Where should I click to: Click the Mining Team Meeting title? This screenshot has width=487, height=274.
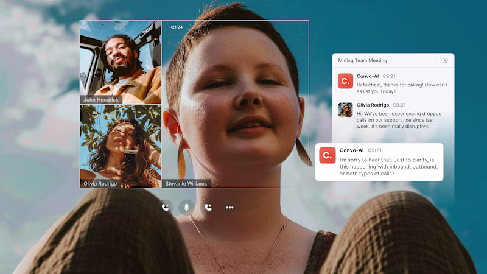click(x=362, y=60)
